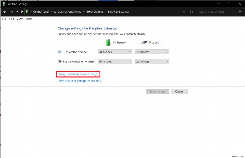Open All Control Panel Items breadcrumb
245x158 pixels.
point(67,12)
